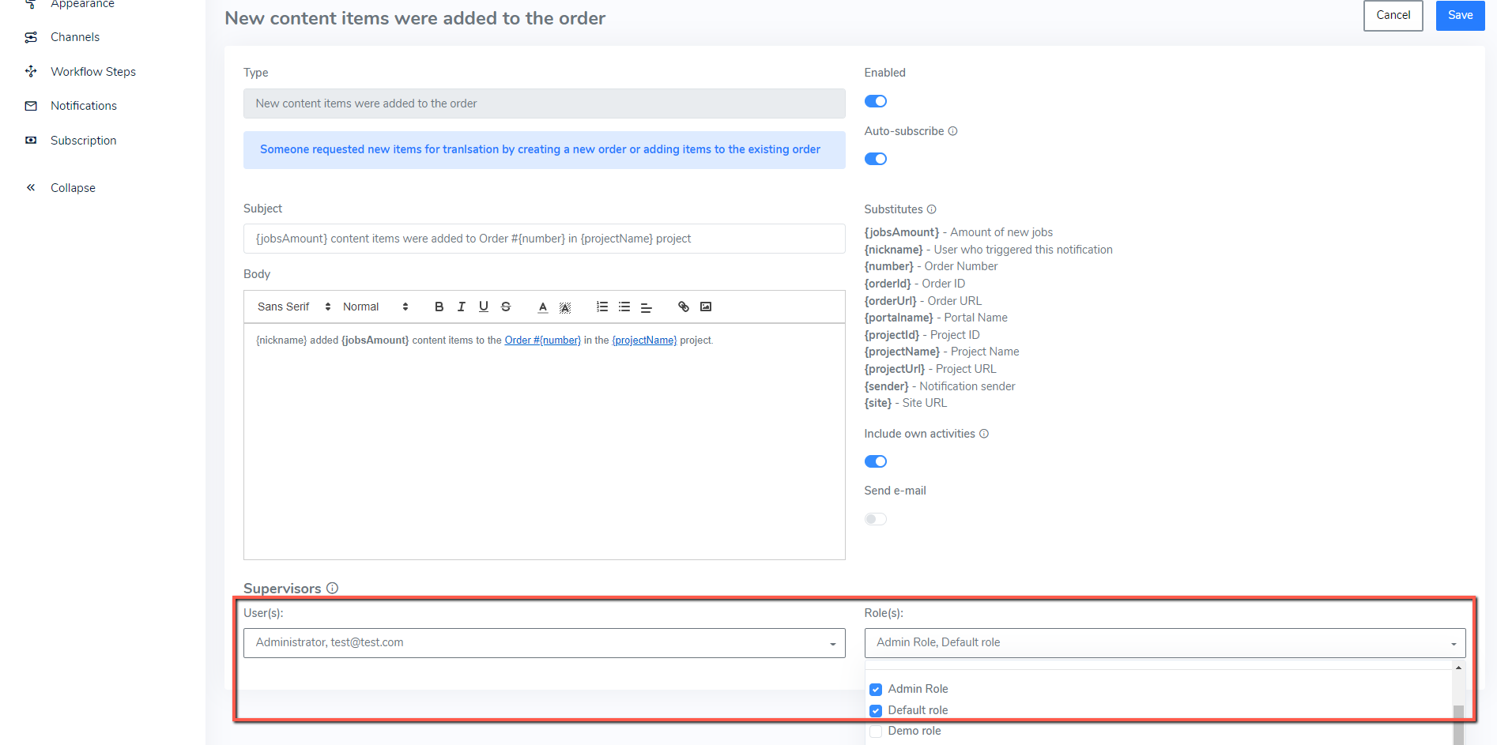1497x745 pixels.
Task: Click the blue description banner text
Action: [x=540, y=149]
